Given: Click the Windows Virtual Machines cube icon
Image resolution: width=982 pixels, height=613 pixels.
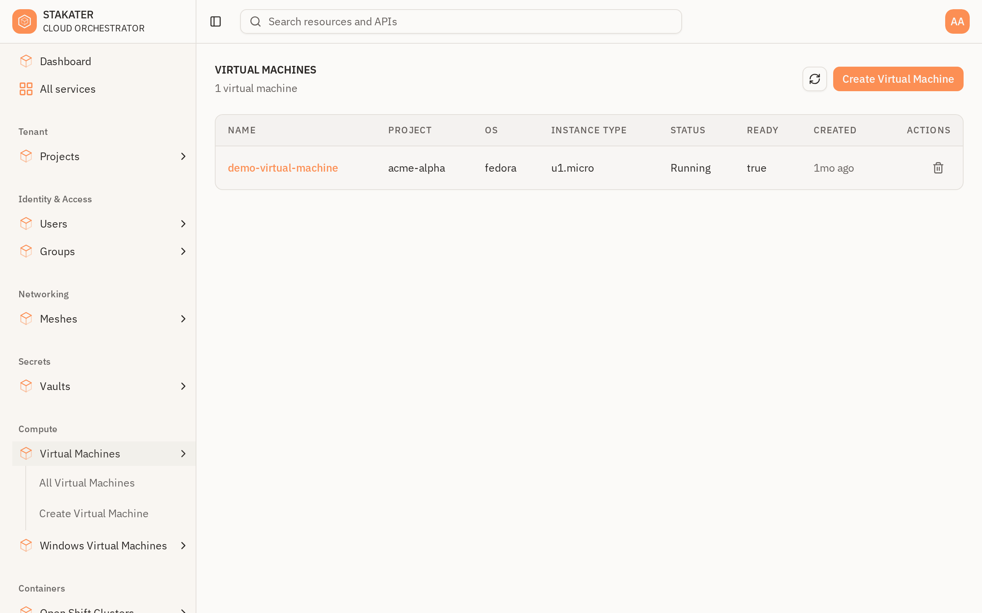Looking at the screenshot, I should [x=26, y=545].
